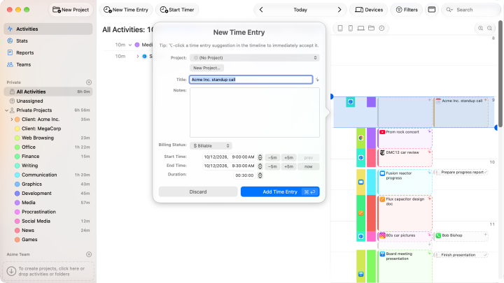Screen dimensions: 504x283
Task: Collapse the Media activity row with its chevron
Action: click(x=130, y=45)
